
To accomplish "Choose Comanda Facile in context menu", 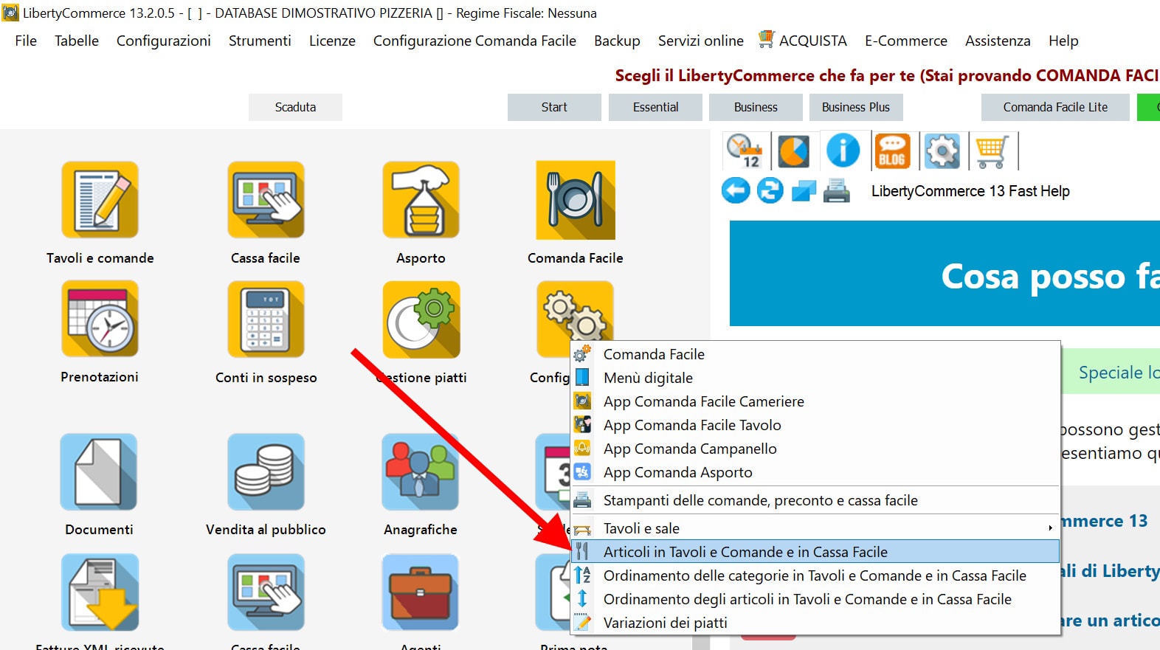I will tap(815, 354).
